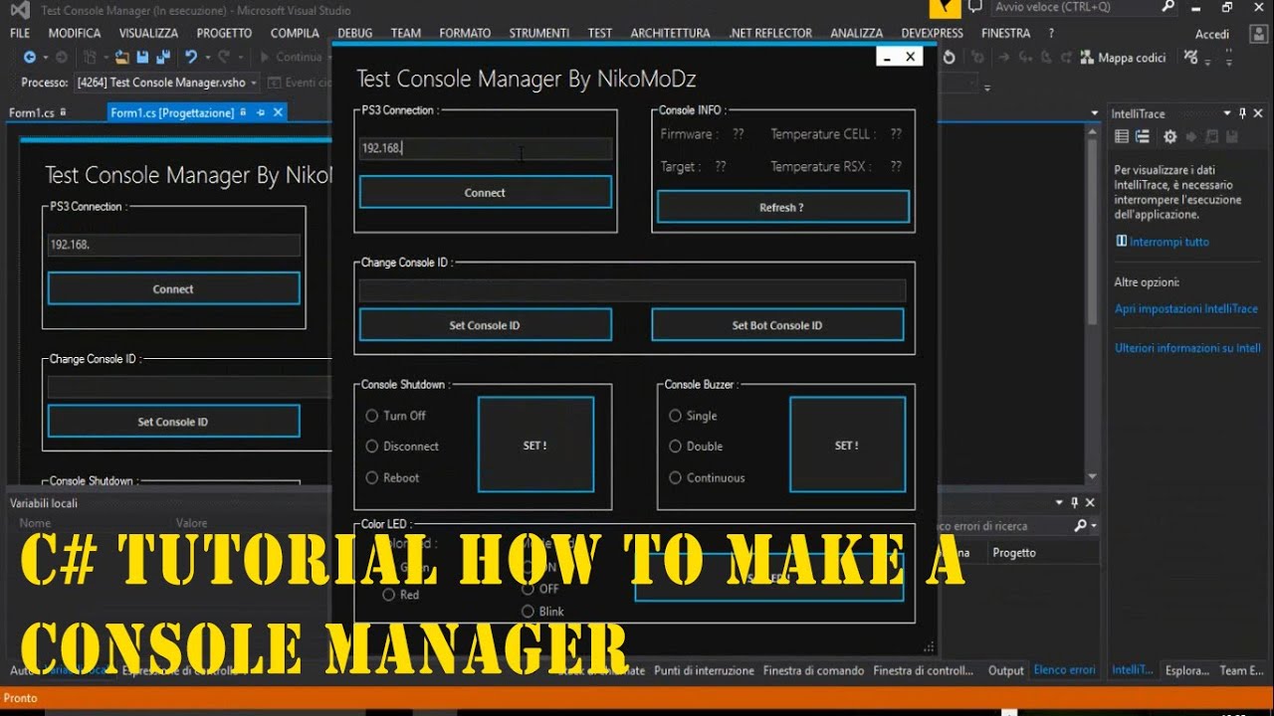Click the Set Bot Console ID button
Screen dimensions: 1274x716
[777, 325]
